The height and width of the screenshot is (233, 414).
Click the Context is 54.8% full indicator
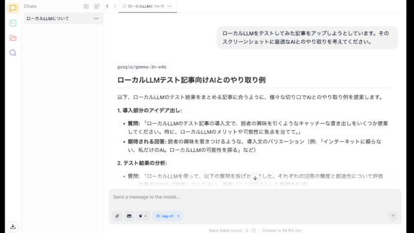281,230
